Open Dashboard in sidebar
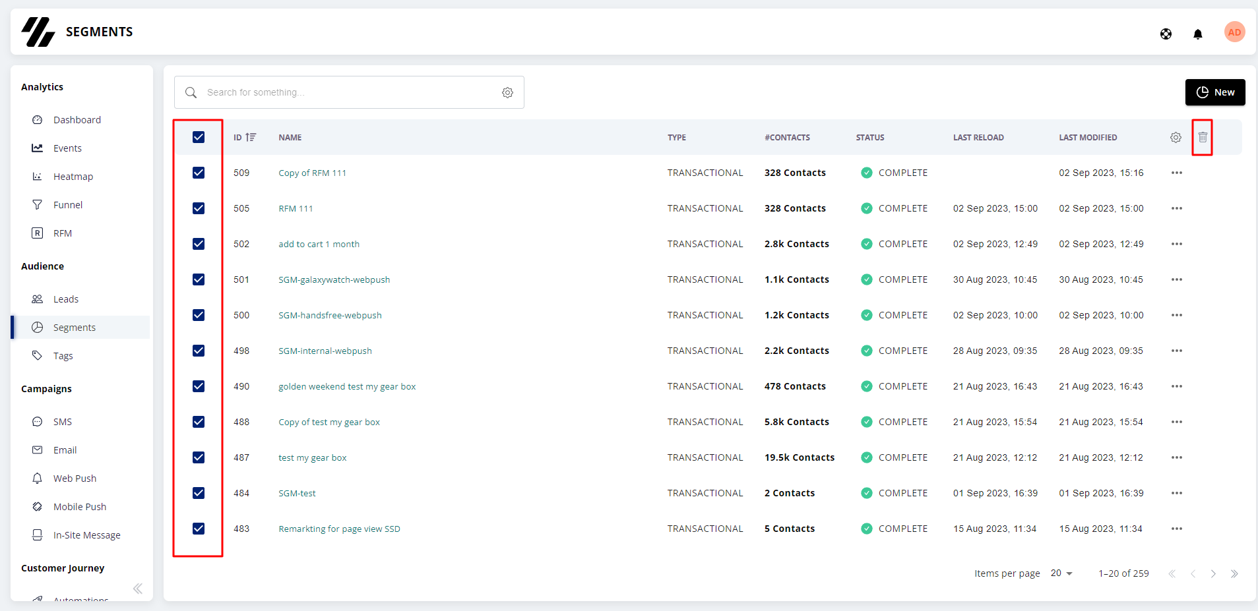This screenshot has width=1258, height=611. point(77,120)
